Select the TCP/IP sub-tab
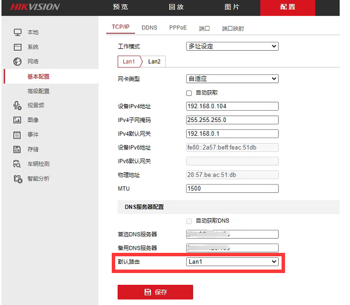The height and width of the screenshot is (305, 350). pos(121,27)
